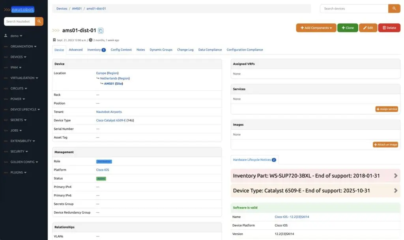Screen dimensions: 404x240
Task: Open the Config Context tab
Action: pyautogui.click(x=121, y=50)
